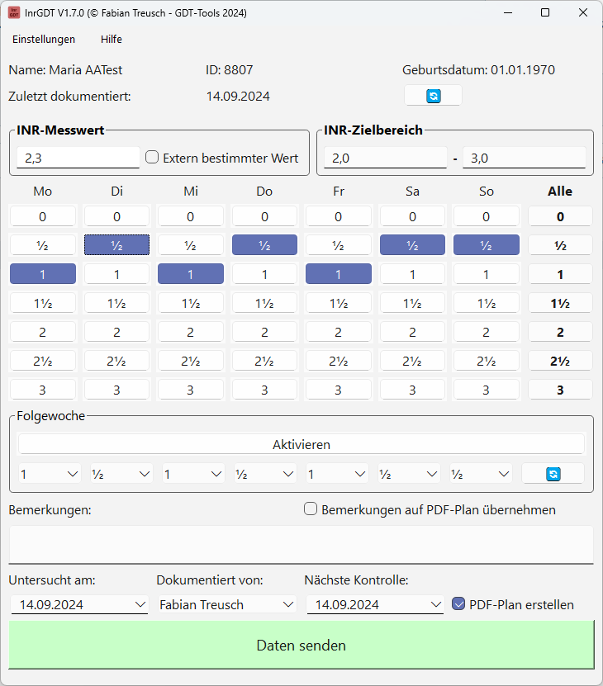The width and height of the screenshot is (603, 686).
Task: Open the Hilfe menu
Action: point(112,39)
